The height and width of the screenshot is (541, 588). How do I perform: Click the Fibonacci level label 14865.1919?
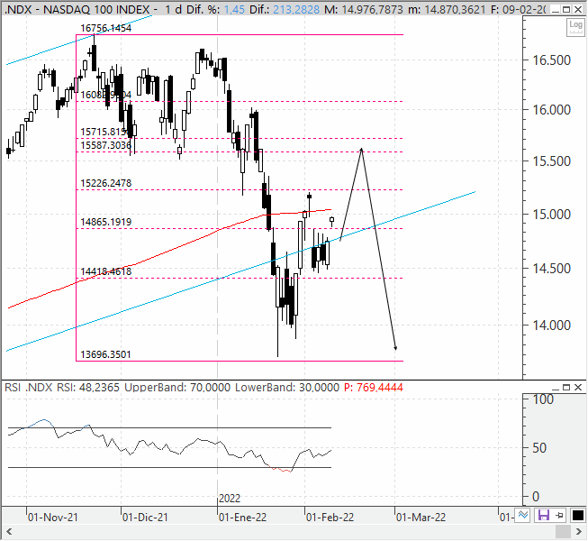coord(106,222)
